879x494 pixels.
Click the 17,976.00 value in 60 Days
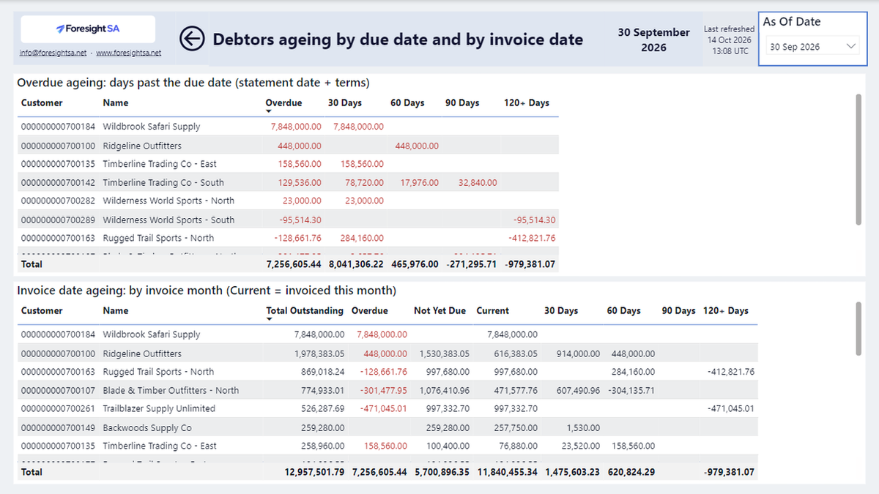tap(420, 182)
